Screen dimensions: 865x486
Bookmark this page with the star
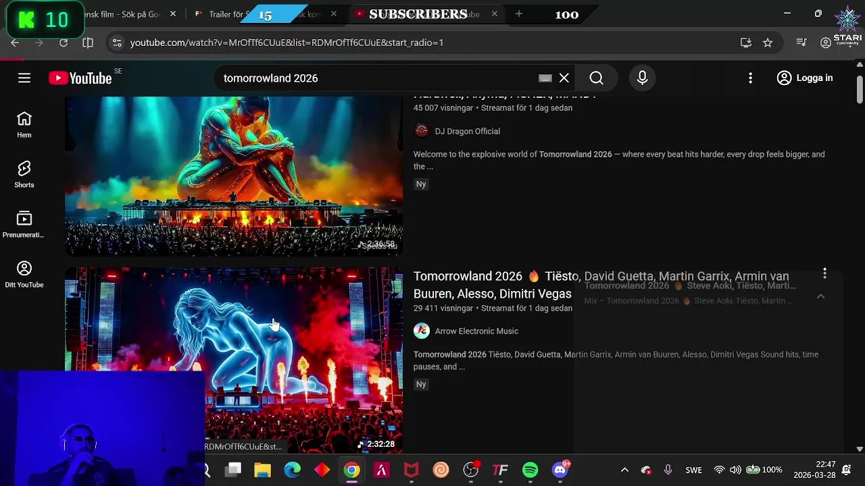[768, 43]
